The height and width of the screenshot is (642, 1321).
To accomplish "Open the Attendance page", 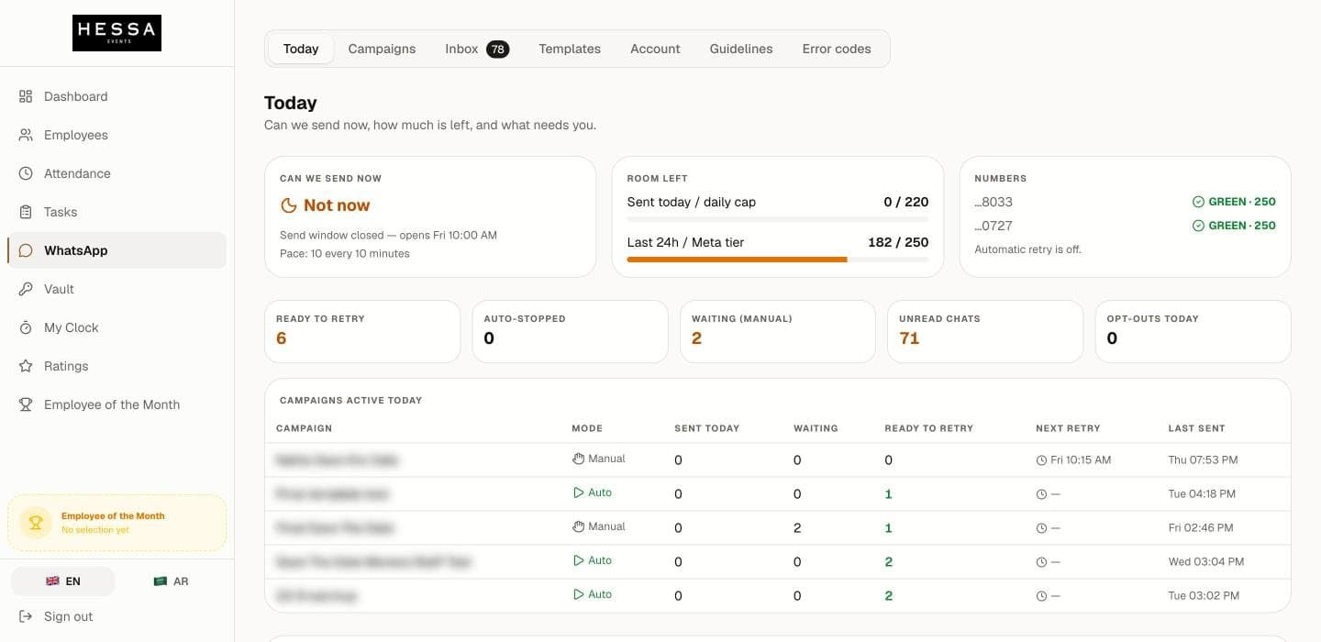I will pos(117,173).
